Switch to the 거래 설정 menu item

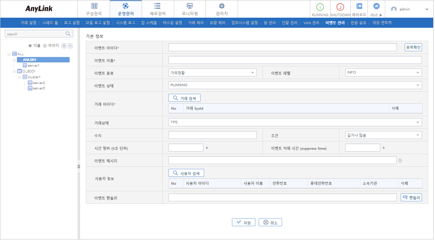(29, 22)
